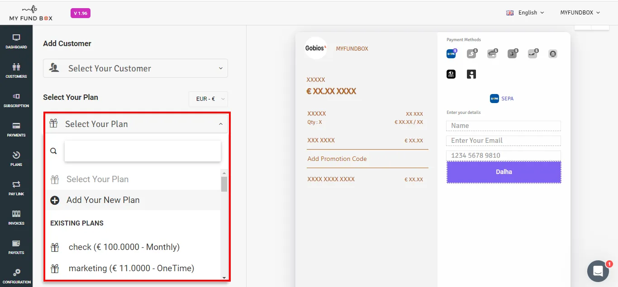Click the purple Dalha button

pyautogui.click(x=504, y=172)
